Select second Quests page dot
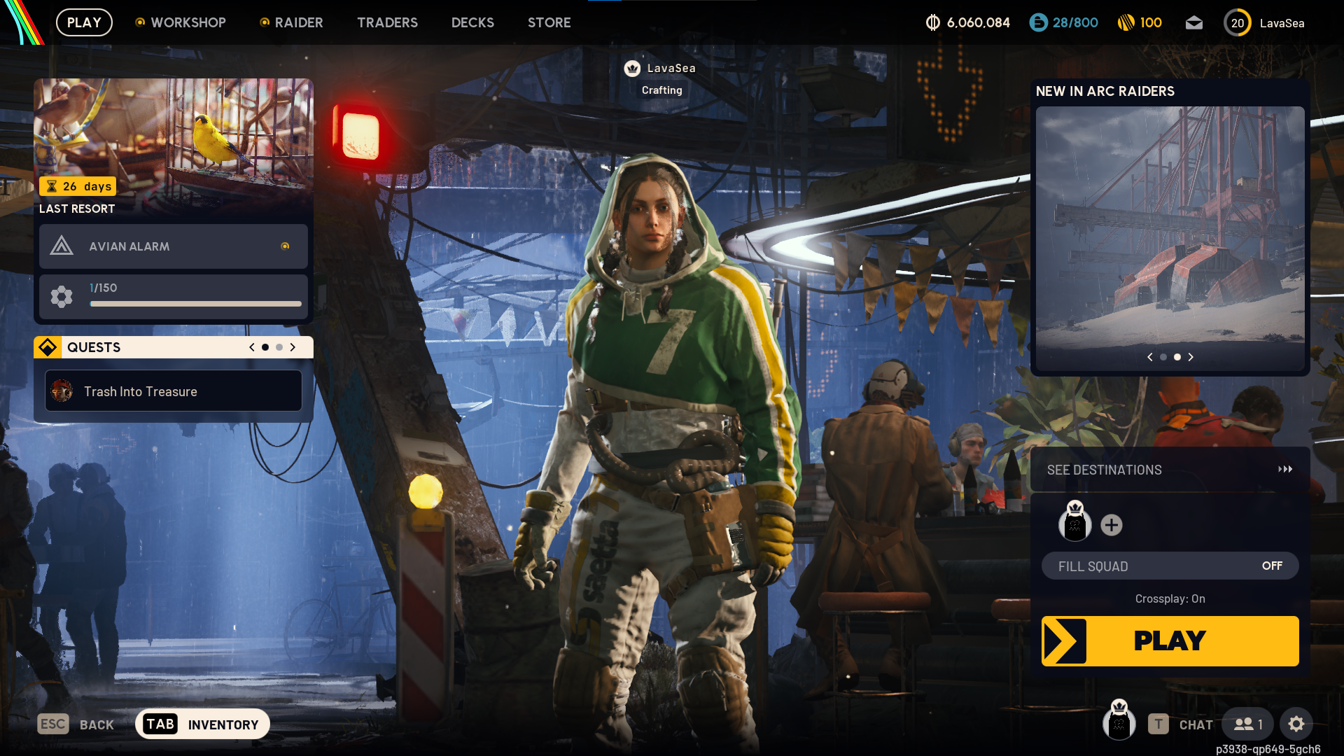The image size is (1344, 756). point(279,347)
